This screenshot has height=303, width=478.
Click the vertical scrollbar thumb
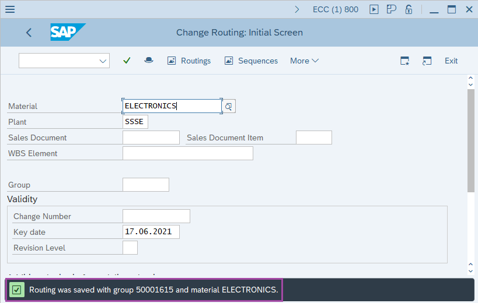470,140
